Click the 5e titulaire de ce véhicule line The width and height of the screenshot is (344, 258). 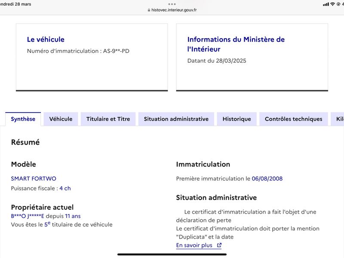point(61,224)
